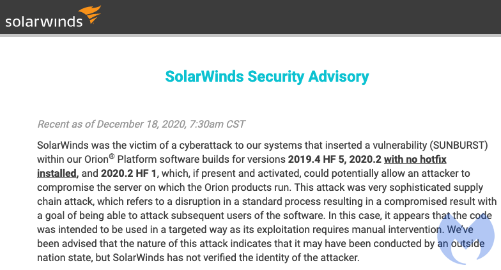Click the underlined "with no hotfix" text

415,160
